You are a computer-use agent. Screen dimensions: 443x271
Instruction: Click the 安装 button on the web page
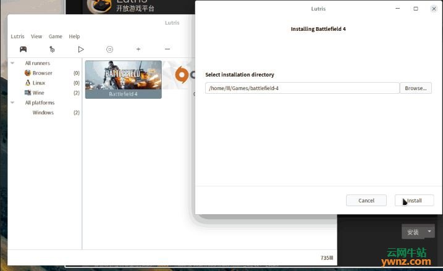pyautogui.click(x=413, y=232)
